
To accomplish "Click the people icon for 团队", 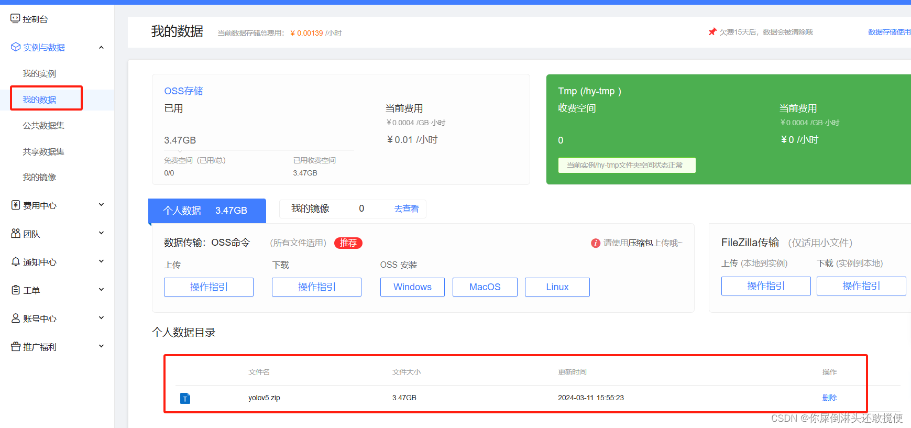I will coord(16,234).
